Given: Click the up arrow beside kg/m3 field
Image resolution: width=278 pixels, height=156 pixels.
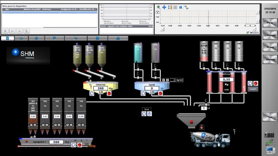Looking at the screenshot, I should point(163,80).
